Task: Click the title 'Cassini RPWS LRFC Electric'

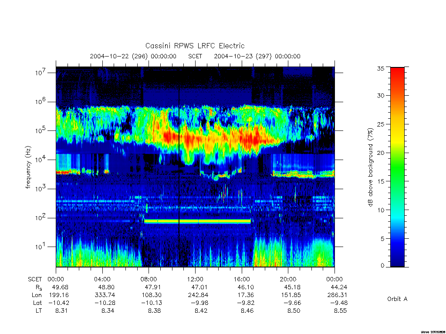Action: pos(195,46)
